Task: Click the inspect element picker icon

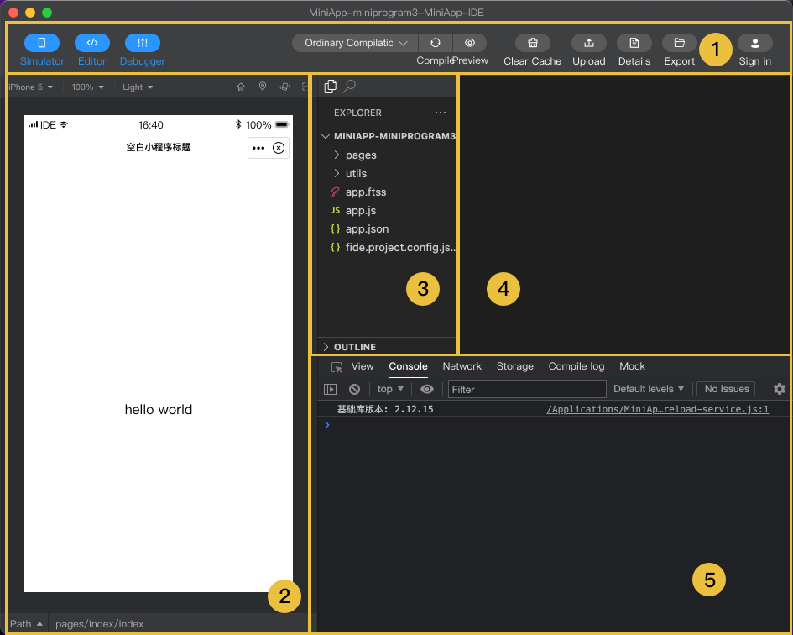Action: [x=337, y=367]
